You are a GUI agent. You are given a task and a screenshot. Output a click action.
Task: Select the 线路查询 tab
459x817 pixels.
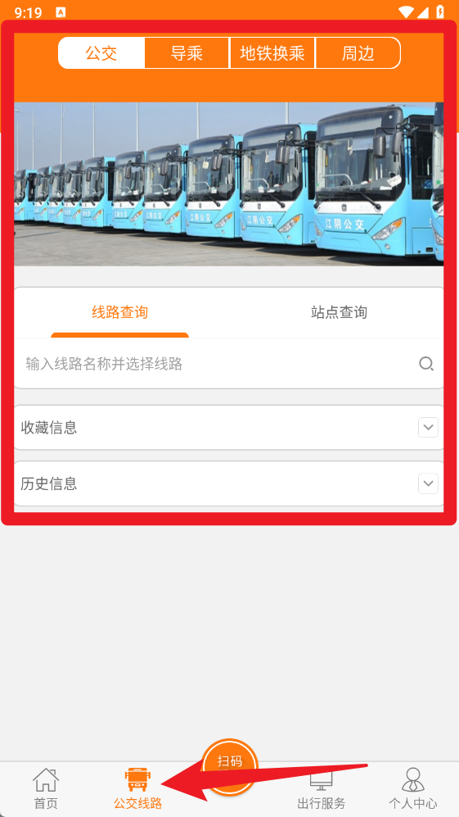120,313
